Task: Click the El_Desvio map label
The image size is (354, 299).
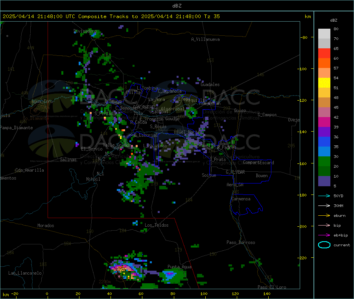Action: click(92, 149)
